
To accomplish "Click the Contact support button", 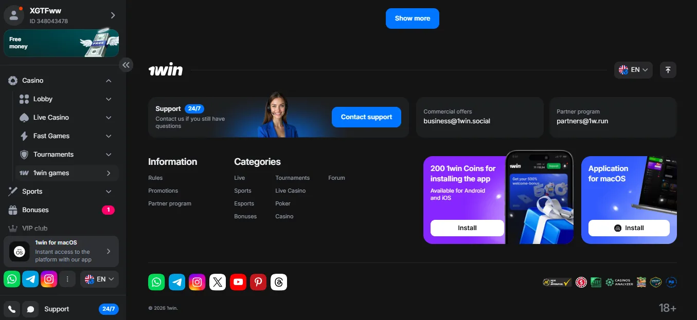I will click(x=366, y=117).
